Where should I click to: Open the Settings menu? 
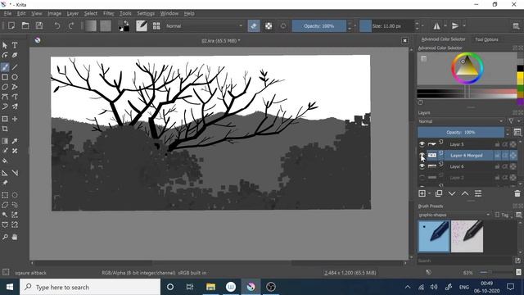tap(146, 13)
